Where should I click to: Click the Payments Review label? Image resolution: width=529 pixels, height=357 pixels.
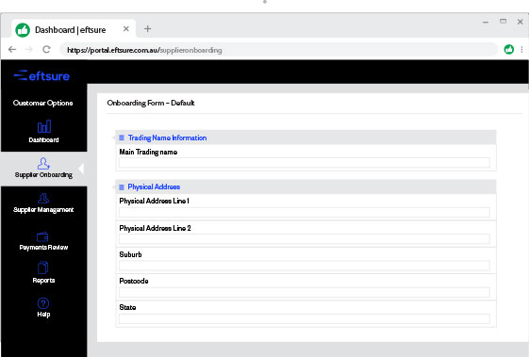[x=43, y=248]
